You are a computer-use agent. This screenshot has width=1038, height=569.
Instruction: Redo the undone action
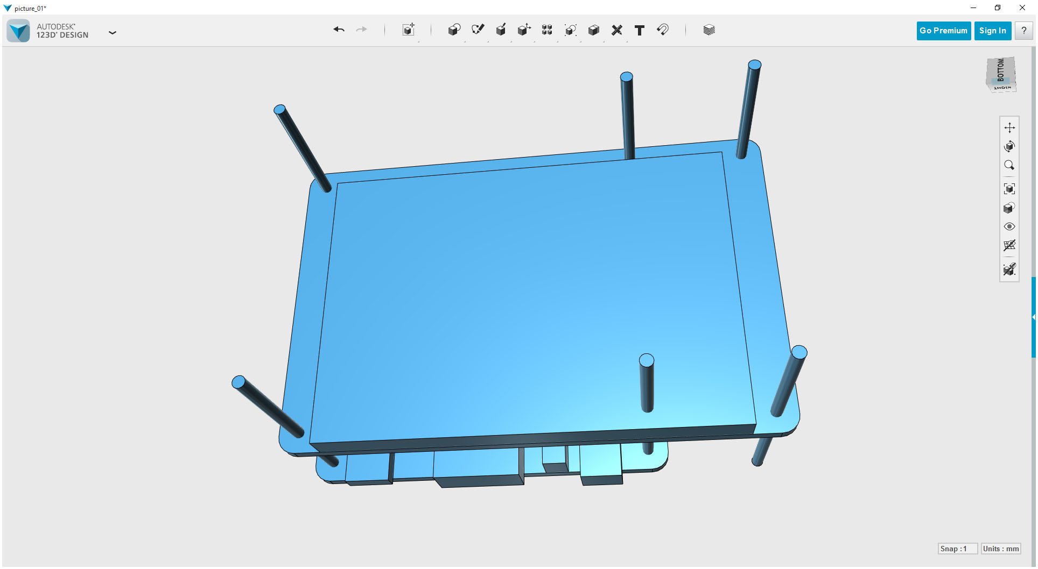(x=362, y=30)
